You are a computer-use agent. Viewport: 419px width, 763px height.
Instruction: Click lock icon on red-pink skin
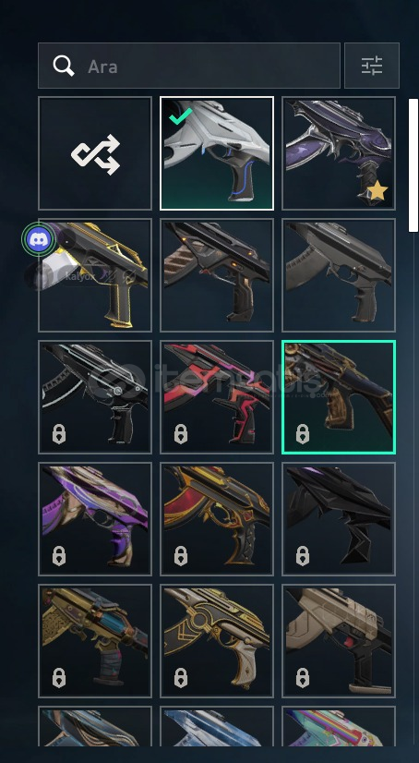pyautogui.click(x=181, y=433)
